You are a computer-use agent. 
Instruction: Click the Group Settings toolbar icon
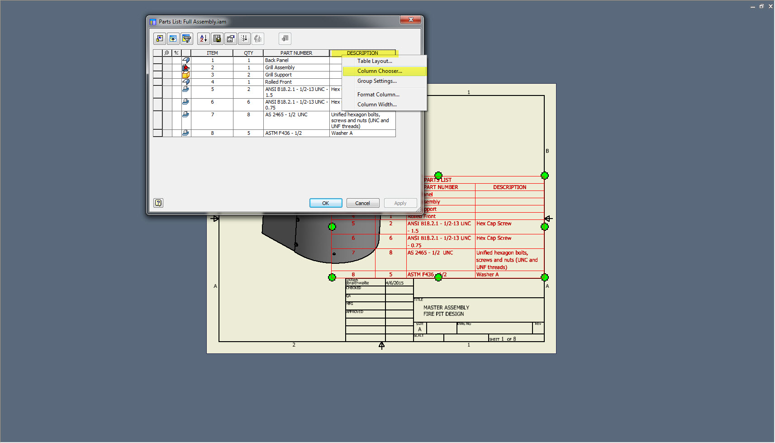tap(173, 39)
